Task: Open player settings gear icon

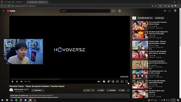Action: (x=109, y=82)
